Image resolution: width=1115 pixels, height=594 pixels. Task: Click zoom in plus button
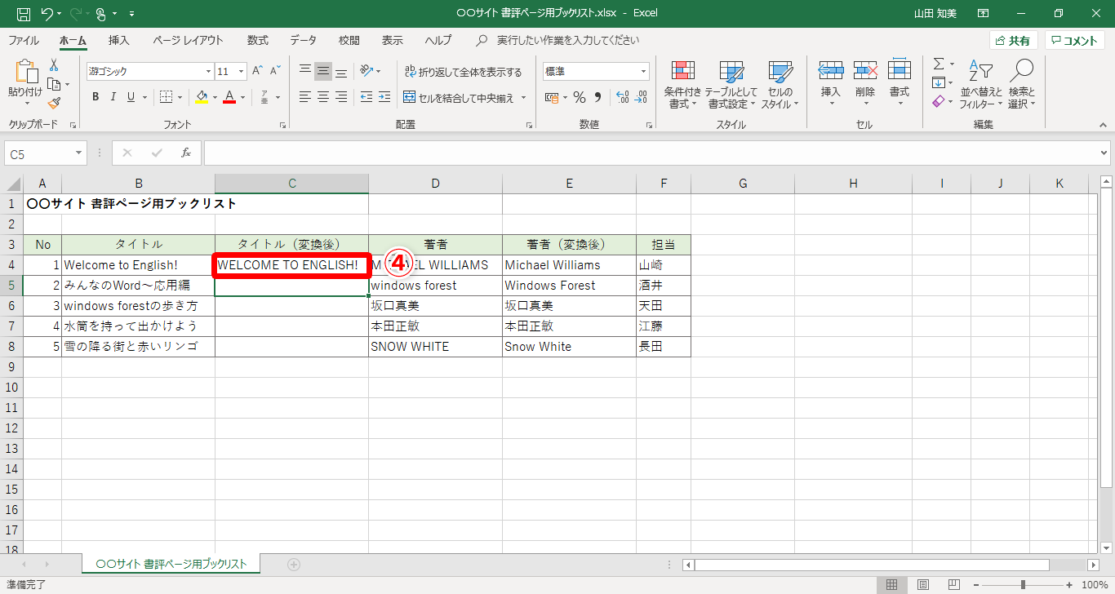(1070, 584)
